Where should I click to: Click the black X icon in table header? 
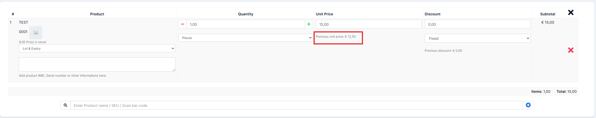pos(571,12)
